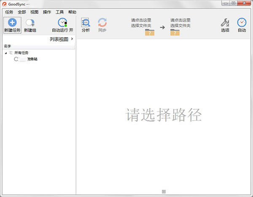Collapse the 所有任务 tree node
Screen dimensions: 253x197
coord(6,53)
